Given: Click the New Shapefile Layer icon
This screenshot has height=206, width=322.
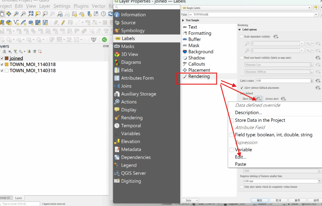Looking at the screenshot, I should pos(16,22).
